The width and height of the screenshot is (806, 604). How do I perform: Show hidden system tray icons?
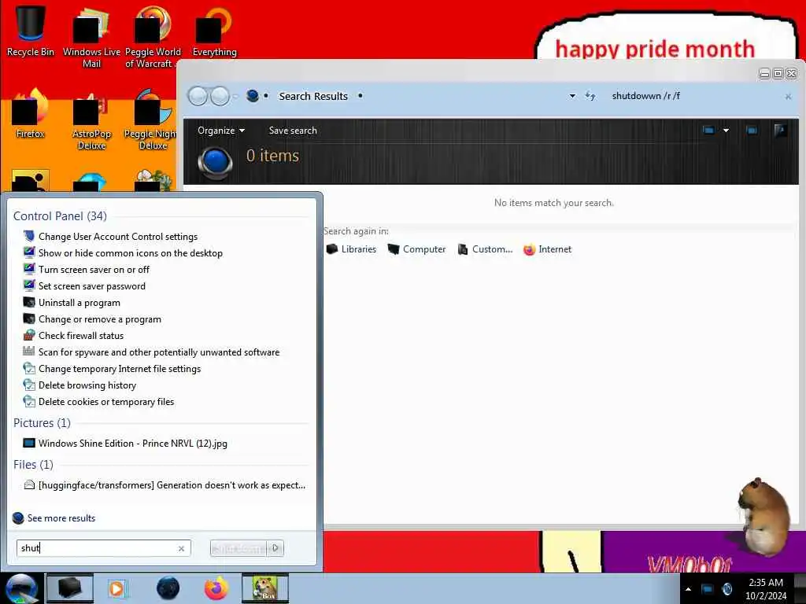coord(688,589)
